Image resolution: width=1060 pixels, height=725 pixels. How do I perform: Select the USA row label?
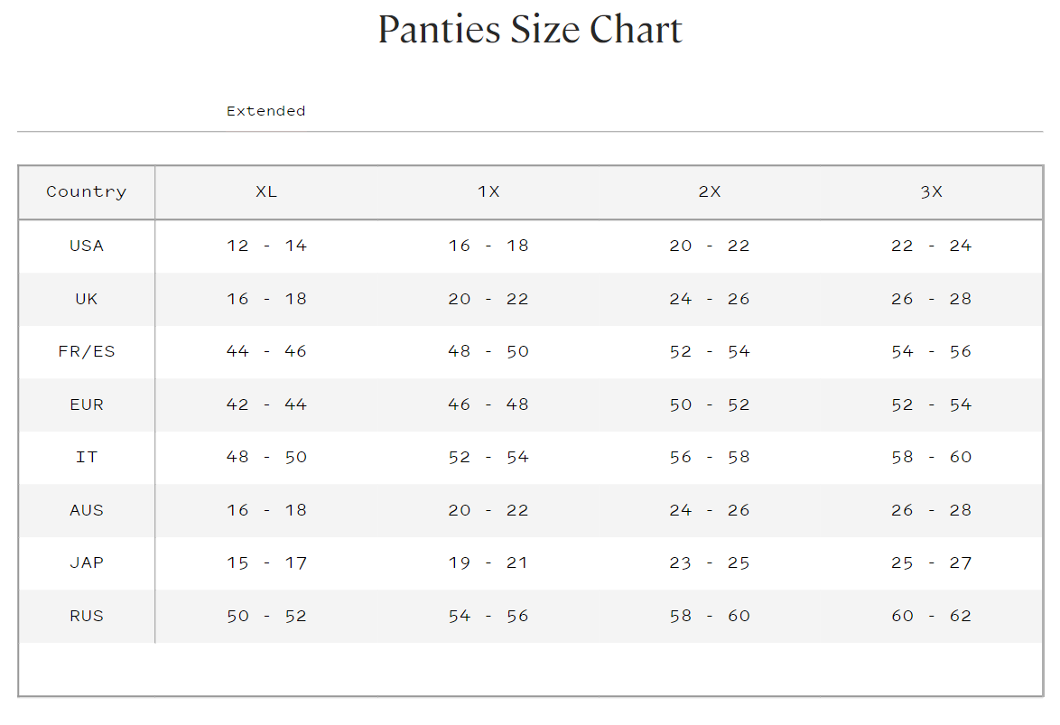[x=87, y=246]
